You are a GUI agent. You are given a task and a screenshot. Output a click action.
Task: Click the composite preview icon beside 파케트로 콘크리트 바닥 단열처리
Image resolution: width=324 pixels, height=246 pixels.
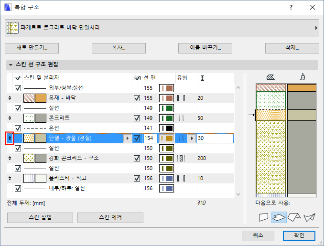pyautogui.click(x=12, y=28)
